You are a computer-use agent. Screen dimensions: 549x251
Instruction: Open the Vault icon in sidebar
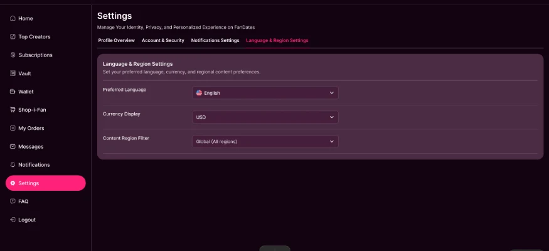(13, 73)
